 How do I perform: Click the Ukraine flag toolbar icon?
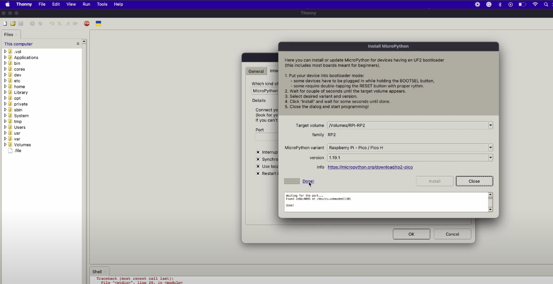[x=98, y=24]
